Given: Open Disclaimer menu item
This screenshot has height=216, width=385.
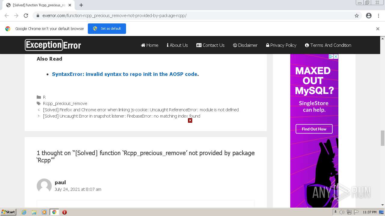Looking at the screenshot, I should click(x=245, y=45).
